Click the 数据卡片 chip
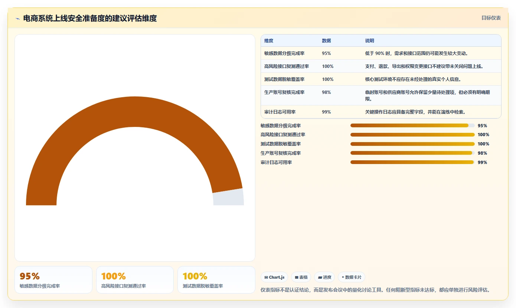Image resolution: width=516 pixels, height=308 pixels. (x=352, y=277)
